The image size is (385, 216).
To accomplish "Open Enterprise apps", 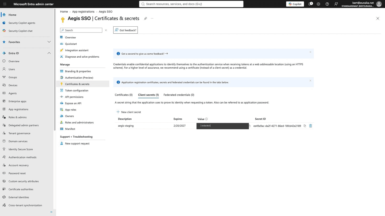I will coord(17,101).
